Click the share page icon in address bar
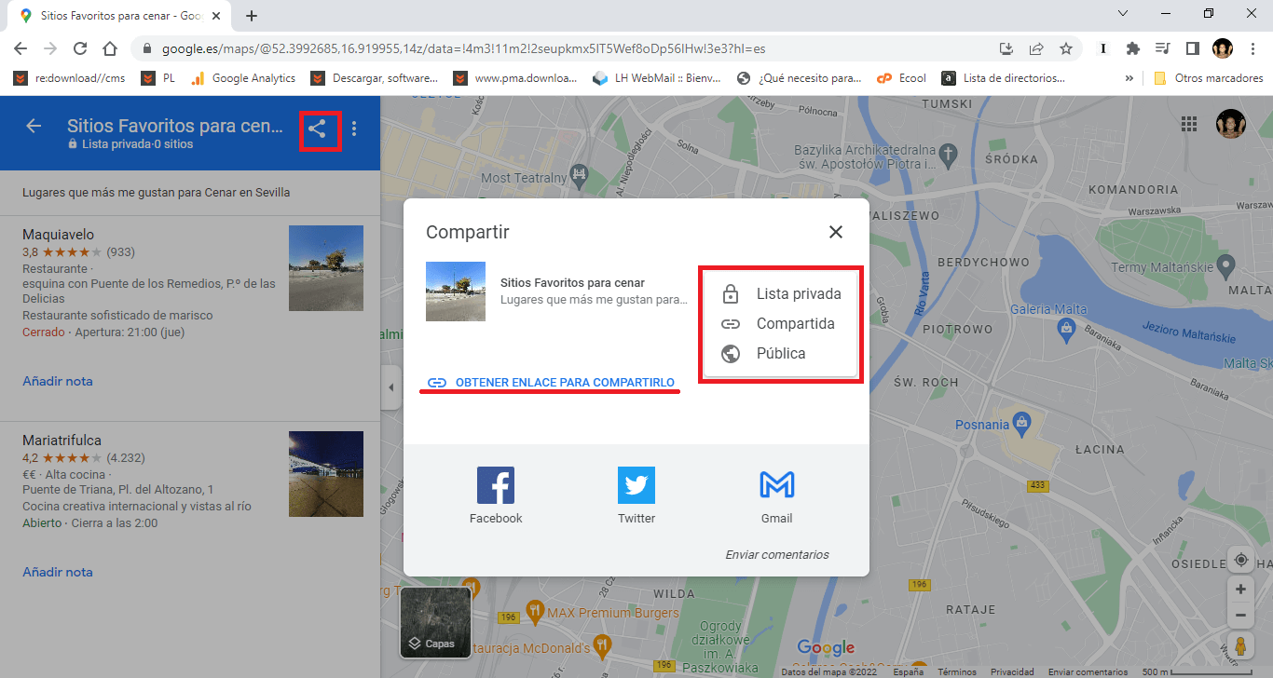The height and width of the screenshot is (678, 1273). [x=1036, y=48]
